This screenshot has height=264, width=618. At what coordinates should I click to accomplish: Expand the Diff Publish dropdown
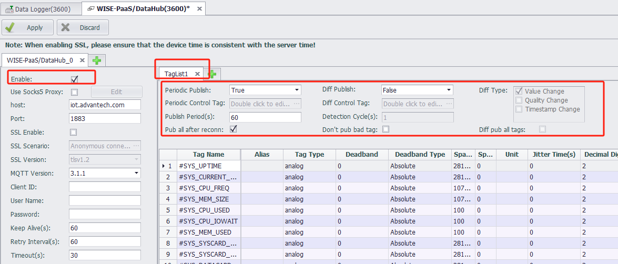449,90
